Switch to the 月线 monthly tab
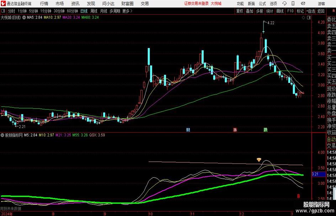Screen dimensions: 336x216 [103, 11]
